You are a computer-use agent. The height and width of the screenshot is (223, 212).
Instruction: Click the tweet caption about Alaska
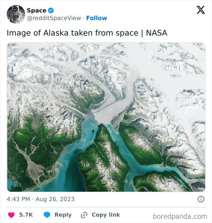[x=87, y=33]
